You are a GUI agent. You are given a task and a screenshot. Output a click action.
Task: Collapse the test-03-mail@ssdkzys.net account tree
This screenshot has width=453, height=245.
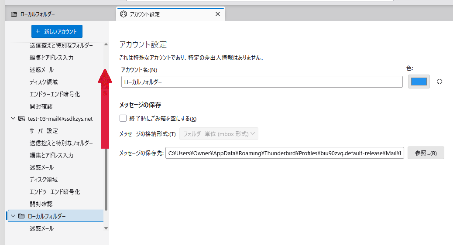tap(13, 119)
